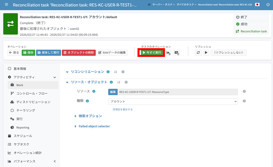Viewport: 273px width, 167px height.
Task: Click the calendar icon beside スケジュール
Action: coord(9,136)
